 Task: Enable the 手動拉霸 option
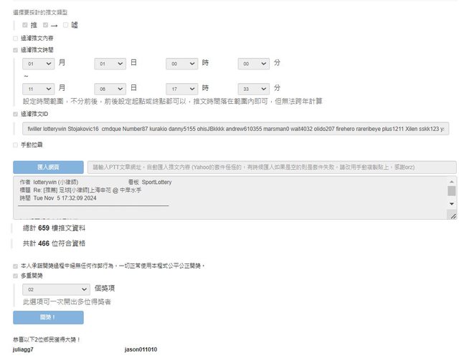click(16, 145)
